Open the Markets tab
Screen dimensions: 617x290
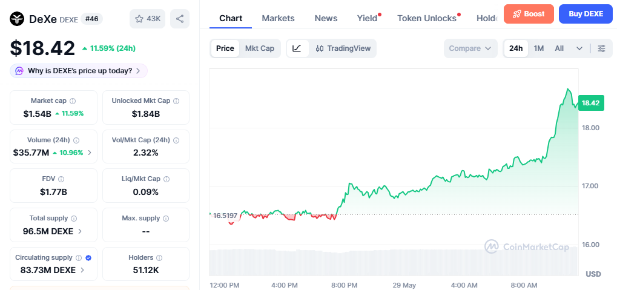coord(278,18)
